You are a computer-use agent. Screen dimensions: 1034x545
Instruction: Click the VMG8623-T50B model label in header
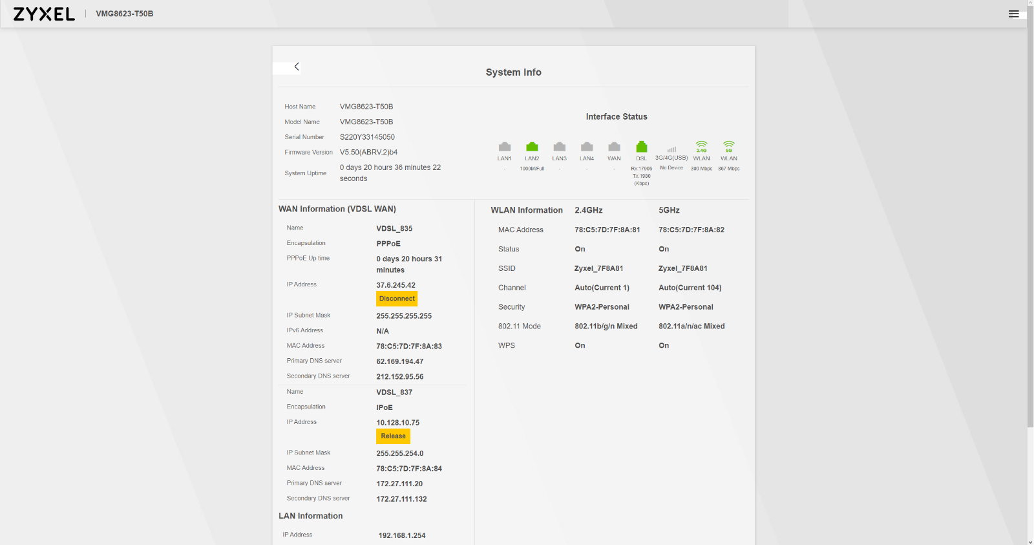point(125,14)
